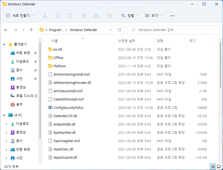Open recent locations chevron dropdown
Image resolution: width=223 pixels, height=170 pixels.
[23, 30]
